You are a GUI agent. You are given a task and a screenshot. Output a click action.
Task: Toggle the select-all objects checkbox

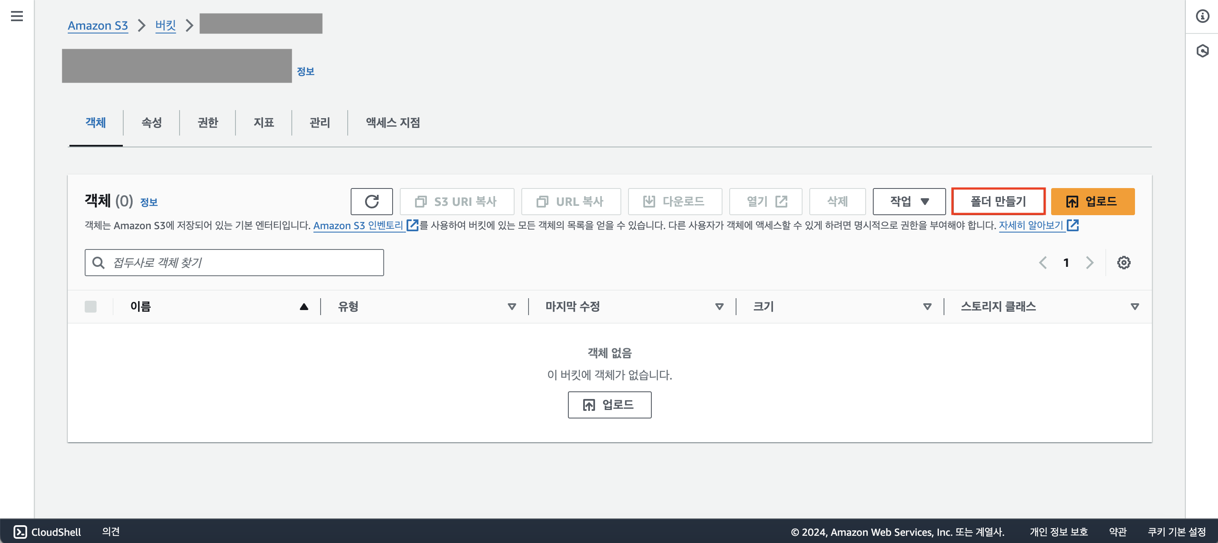pyautogui.click(x=90, y=307)
